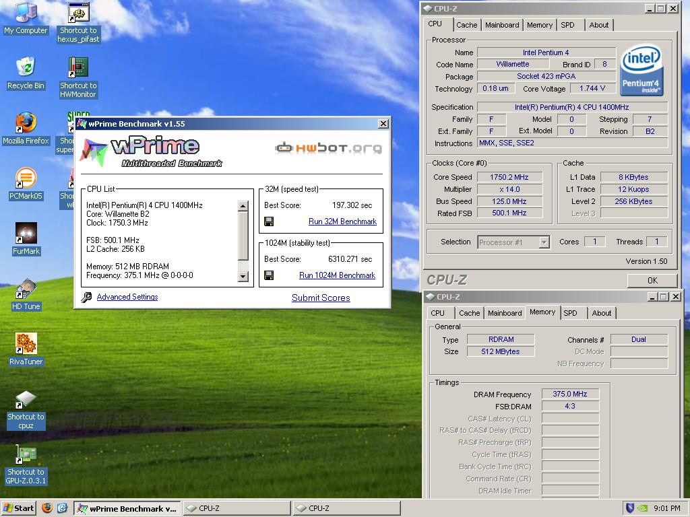Select Mainboard tab in lower CPU-Z window

504,313
